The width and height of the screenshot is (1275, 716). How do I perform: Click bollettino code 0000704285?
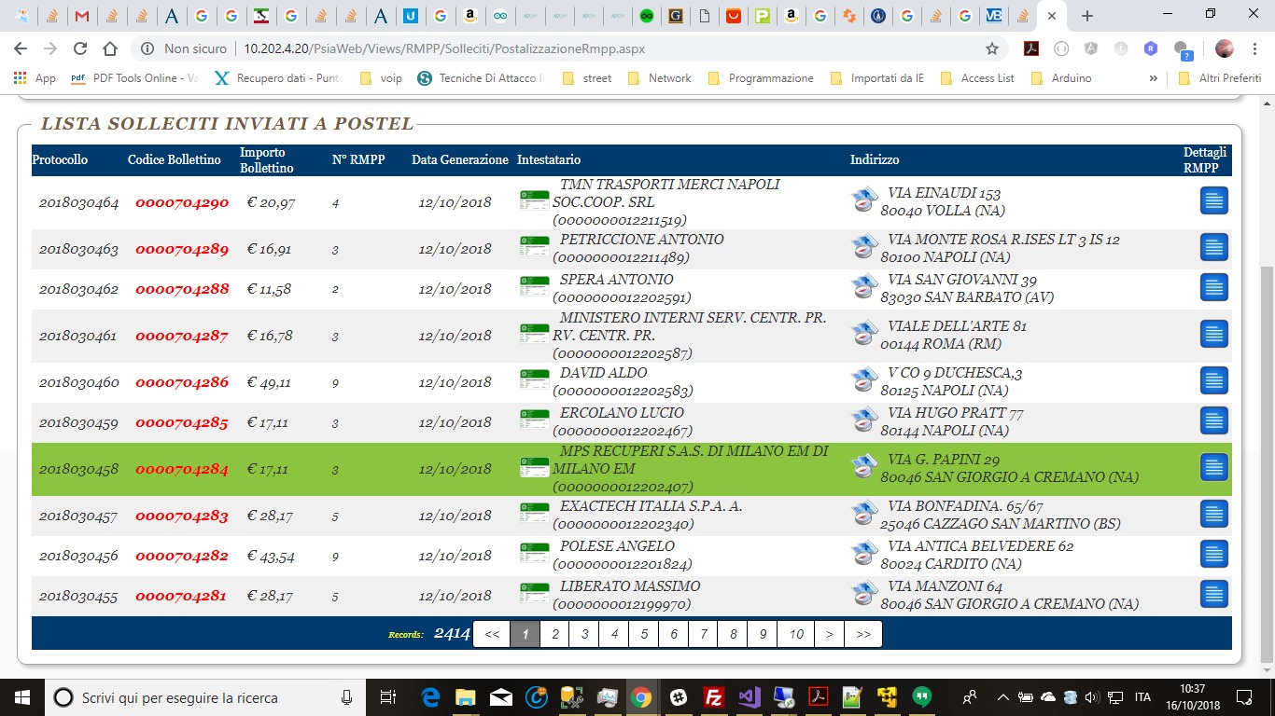click(x=182, y=422)
